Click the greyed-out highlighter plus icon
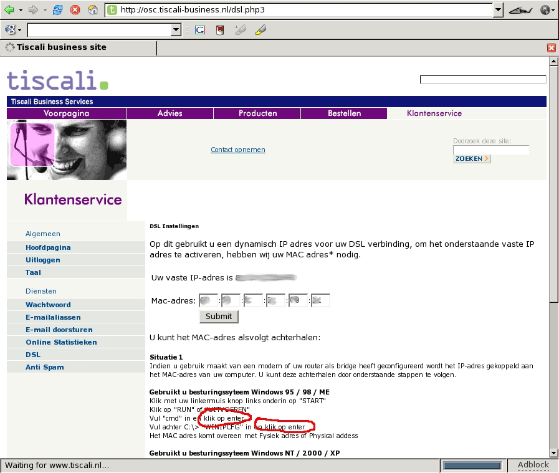This screenshot has width=559, height=473. pyautogui.click(x=241, y=30)
